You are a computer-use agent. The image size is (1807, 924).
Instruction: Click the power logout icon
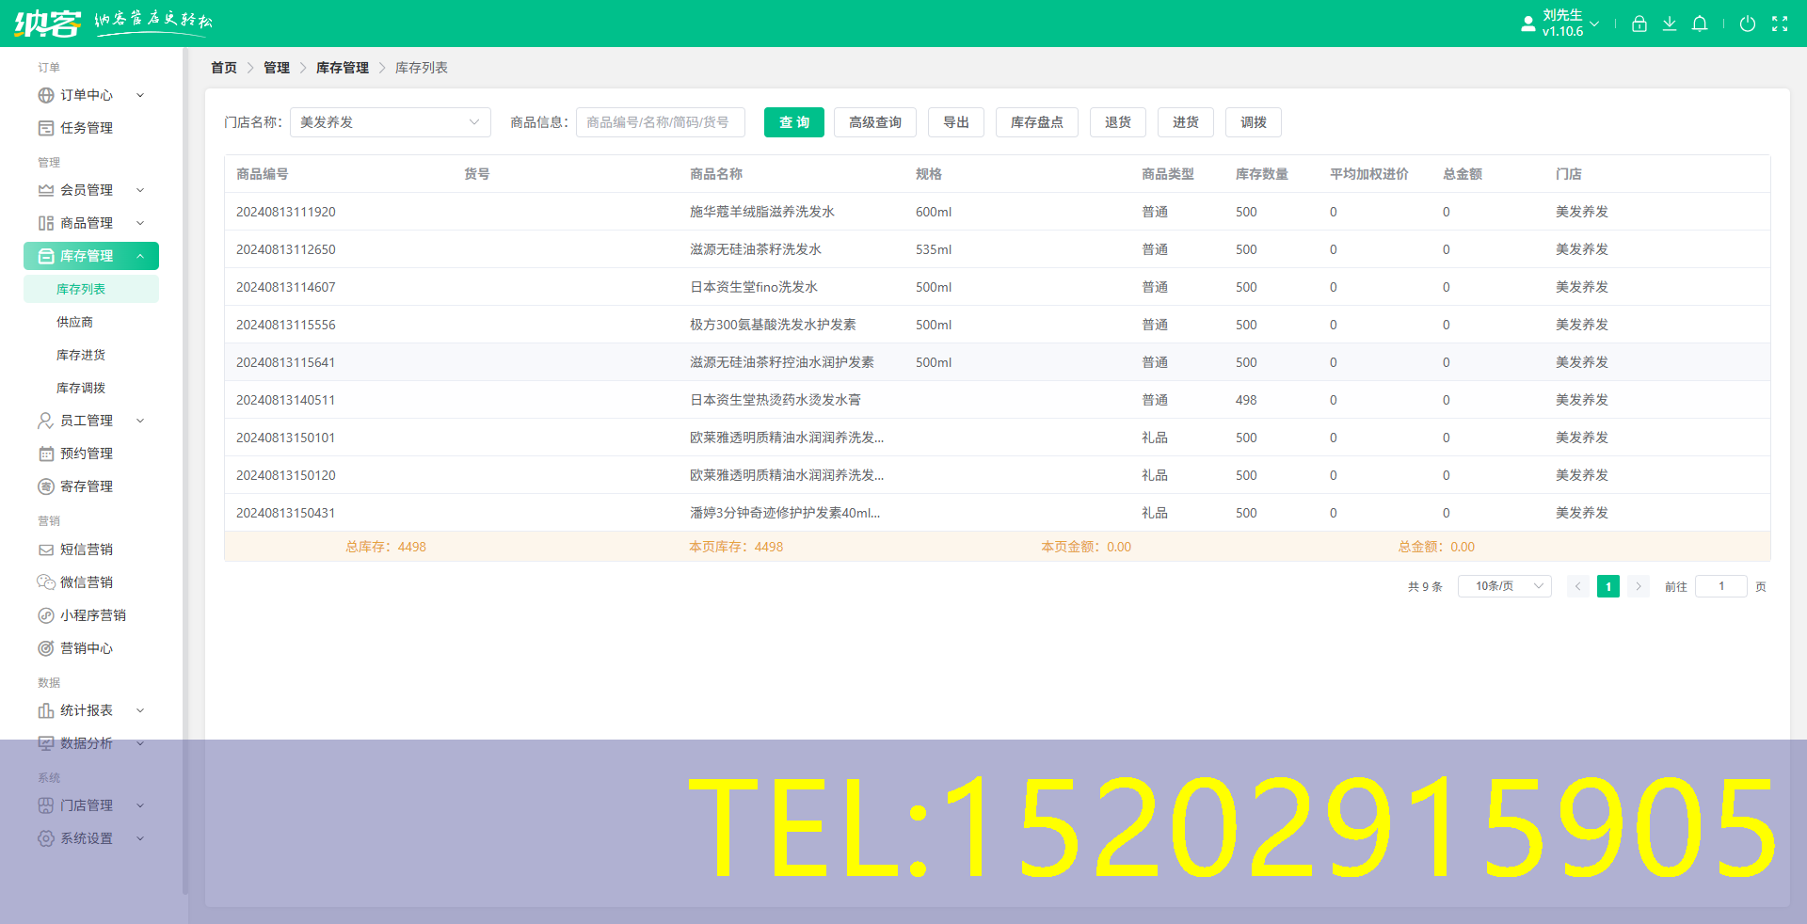pyautogui.click(x=1748, y=24)
